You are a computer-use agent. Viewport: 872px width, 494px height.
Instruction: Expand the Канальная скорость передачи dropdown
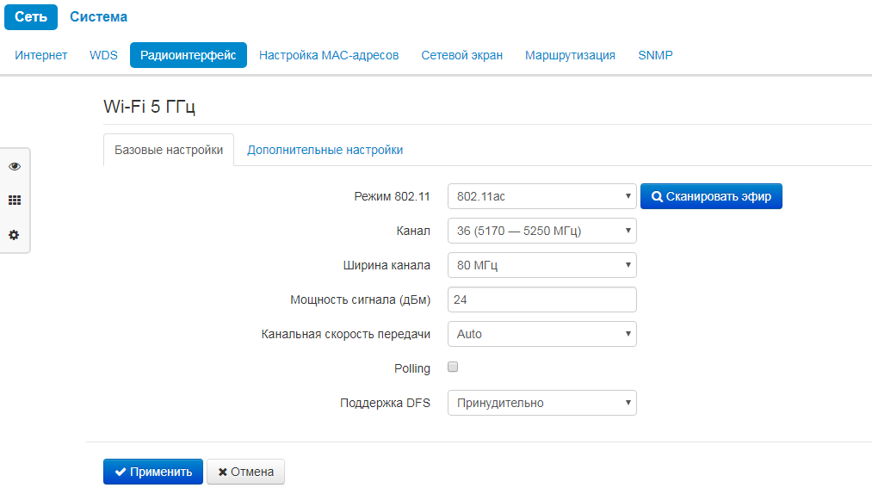541,334
